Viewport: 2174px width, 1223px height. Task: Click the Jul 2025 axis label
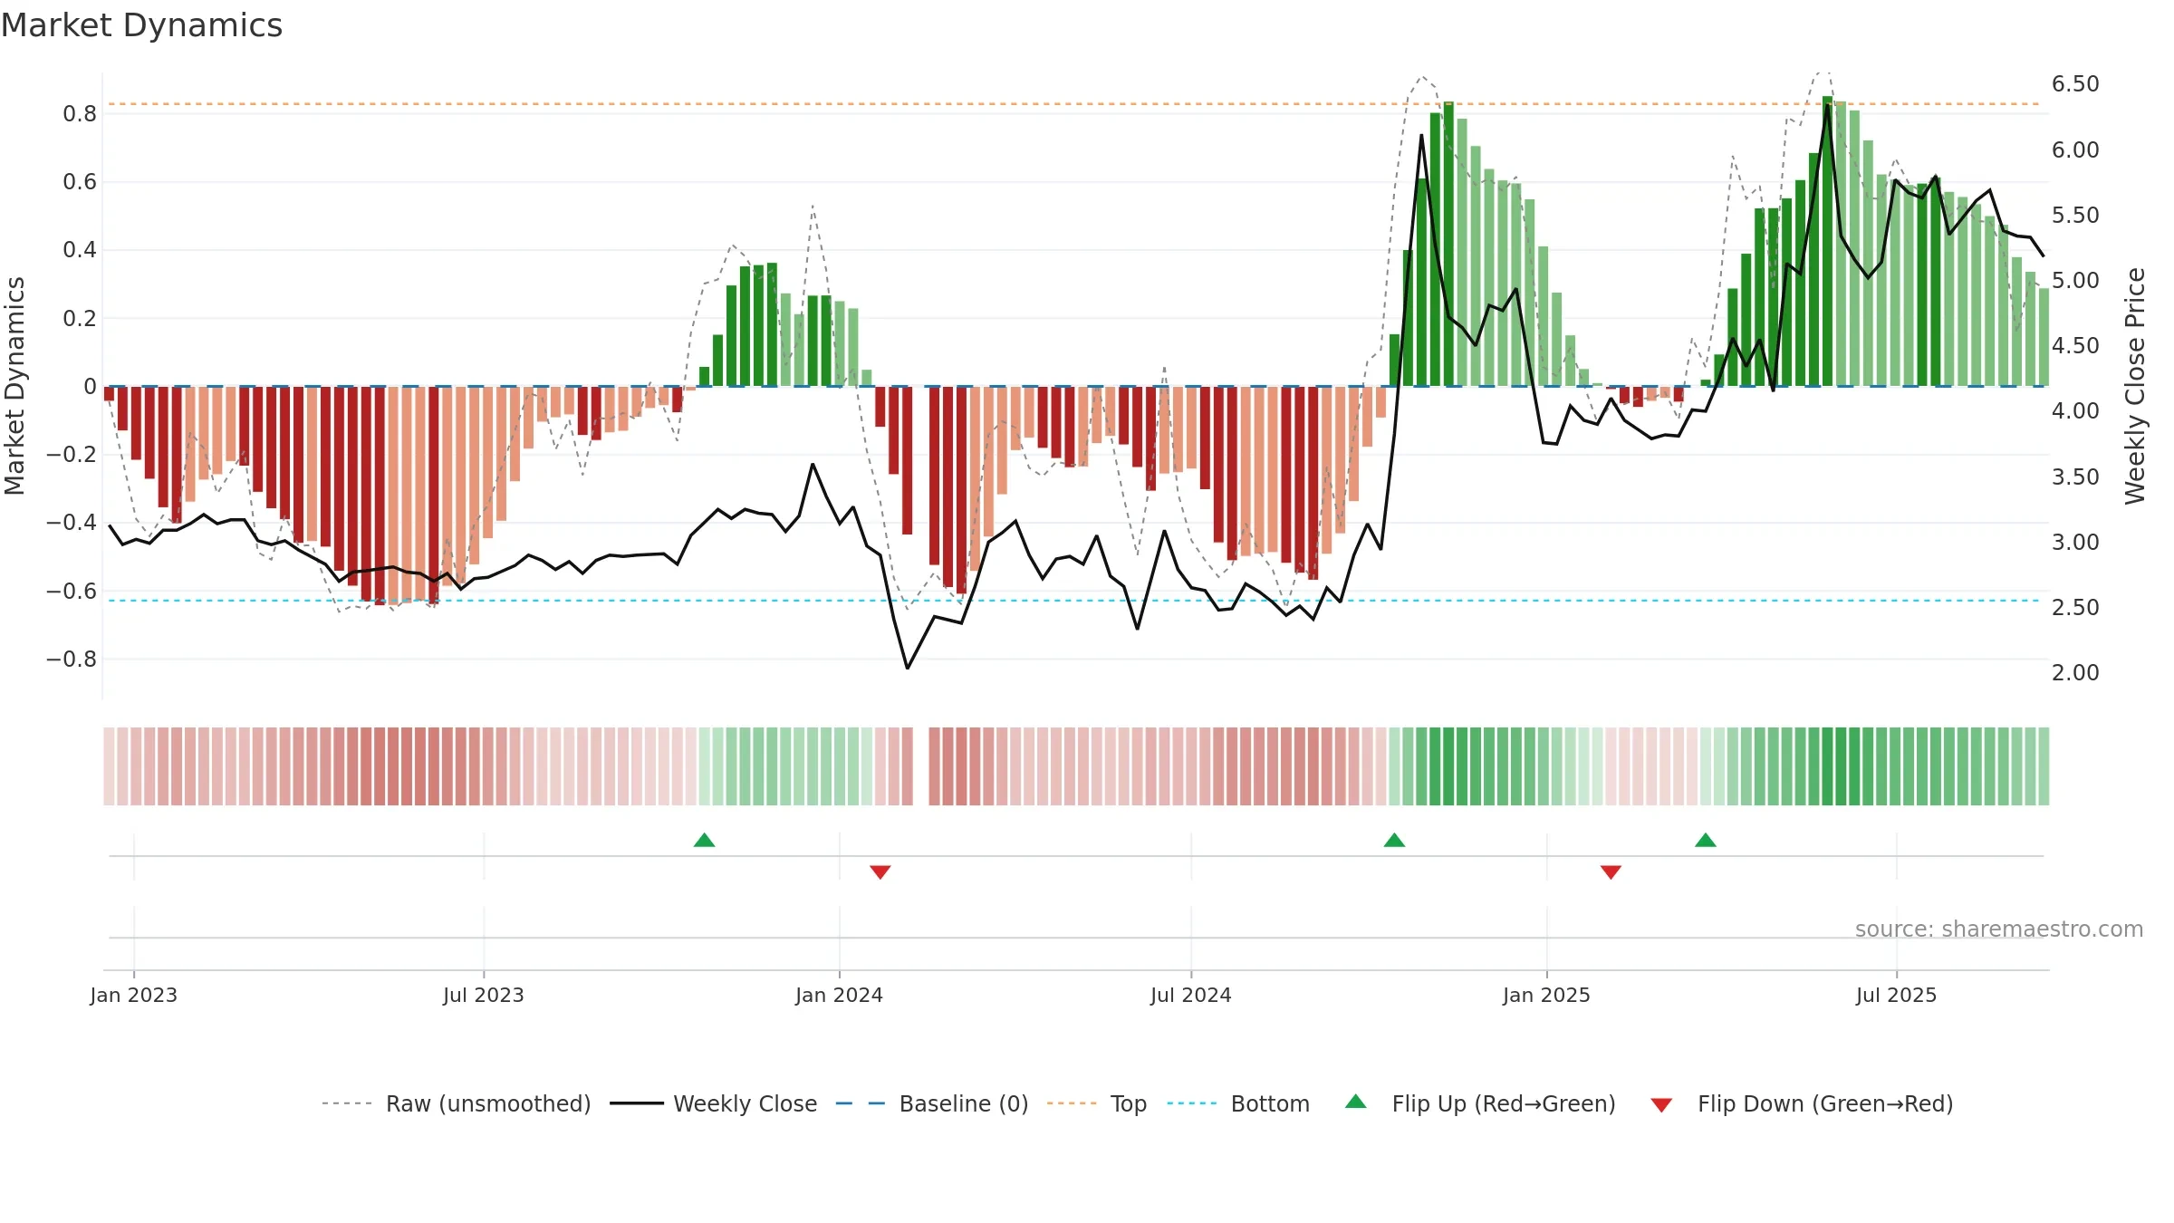(1897, 995)
